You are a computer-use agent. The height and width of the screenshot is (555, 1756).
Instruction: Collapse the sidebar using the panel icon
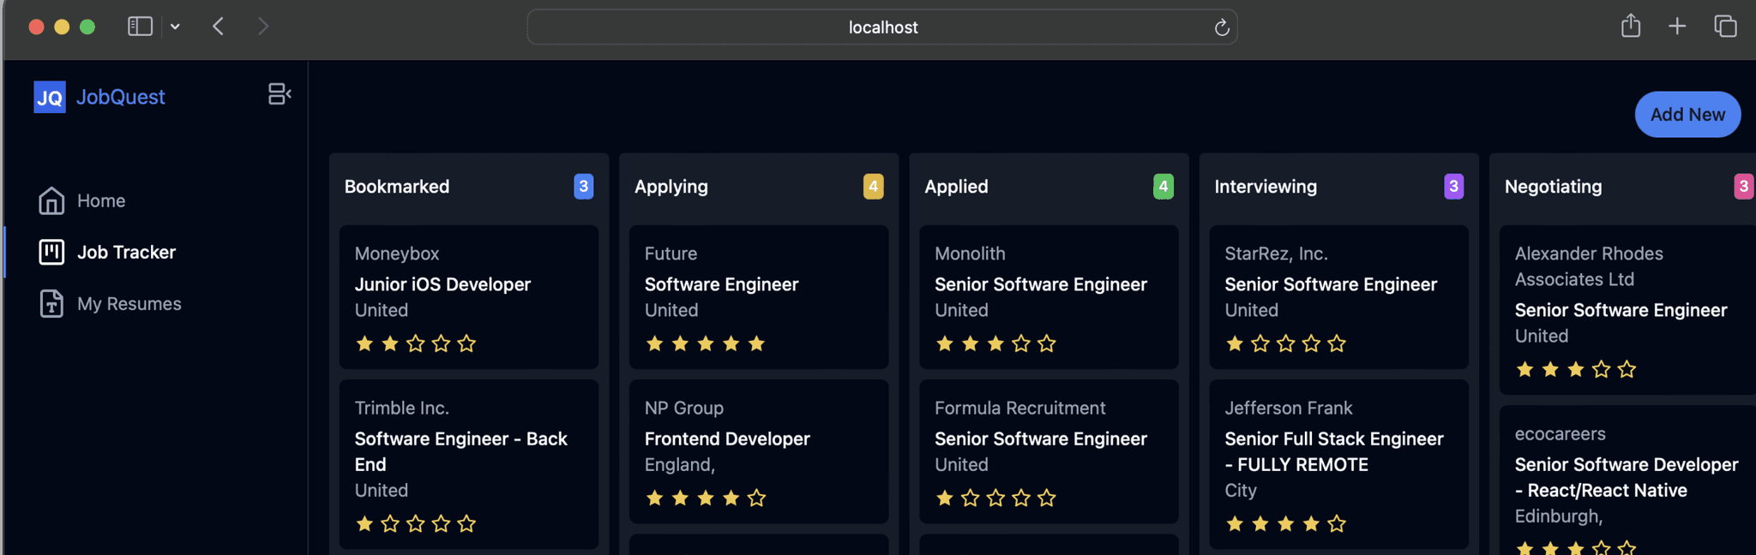280,94
